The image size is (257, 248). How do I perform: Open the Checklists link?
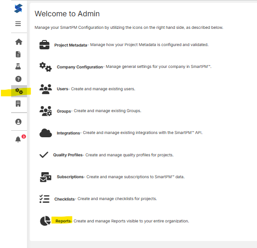[x=65, y=199]
